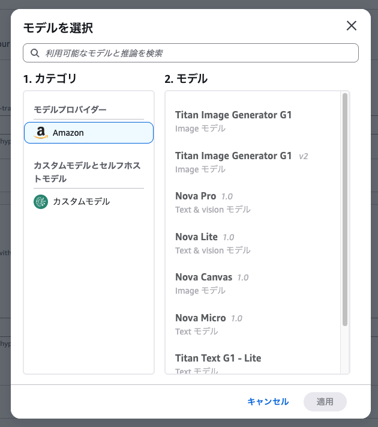378x427 pixels.
Task: Select Amazon as the model provider
Action: (89, 133)
